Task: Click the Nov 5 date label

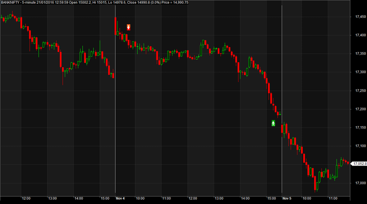Action: (x=287, y=198)
